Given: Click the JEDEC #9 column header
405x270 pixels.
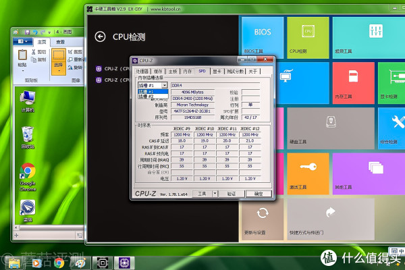Looking at the screenshot, I should tap(182, 128).
